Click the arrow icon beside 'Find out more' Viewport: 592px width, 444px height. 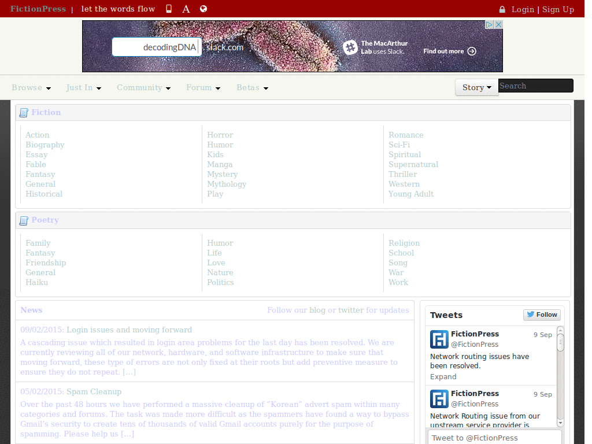click(472, 51)
